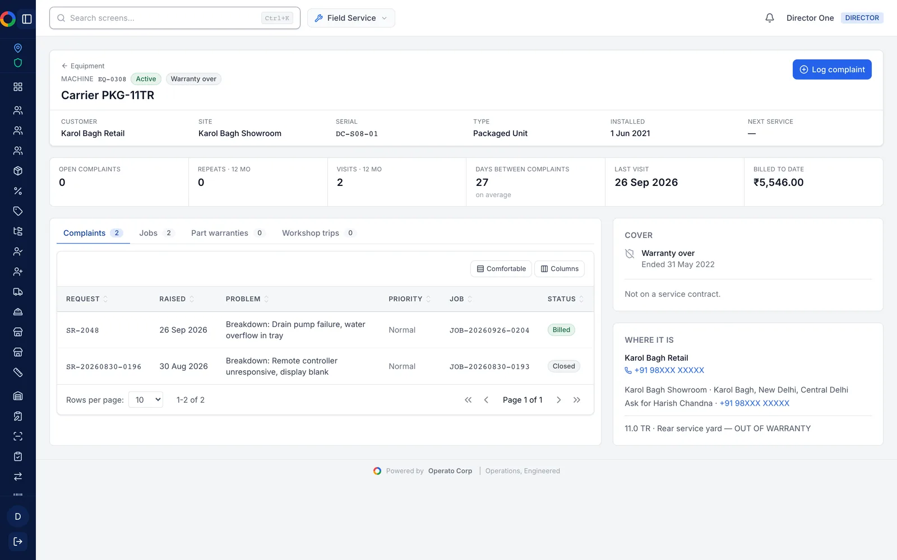Open the rows per page dropdown
Viewport: 897px width, 560px height.
click(x=146, y=400)
